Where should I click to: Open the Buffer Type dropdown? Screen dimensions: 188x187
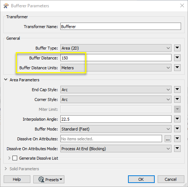(x=116, y=48)
